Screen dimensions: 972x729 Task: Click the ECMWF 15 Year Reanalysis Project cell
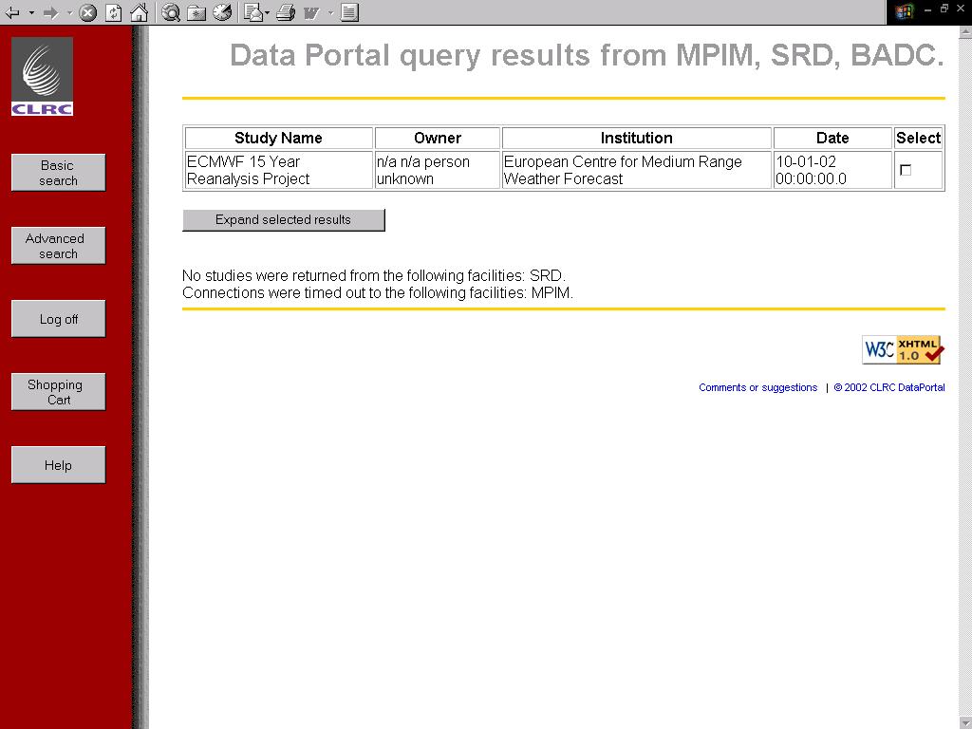[x=278, y=170]
